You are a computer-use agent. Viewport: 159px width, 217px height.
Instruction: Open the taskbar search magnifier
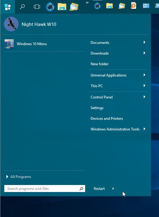[22, 6]
